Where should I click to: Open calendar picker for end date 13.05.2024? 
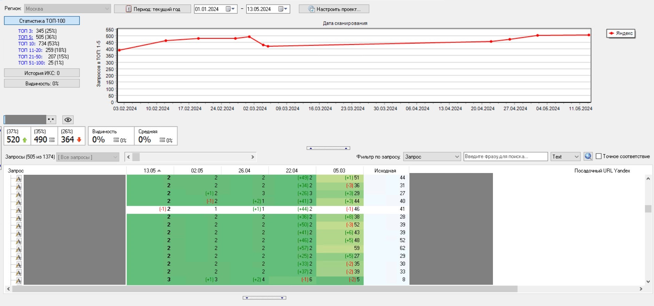(x=283, y=9)
